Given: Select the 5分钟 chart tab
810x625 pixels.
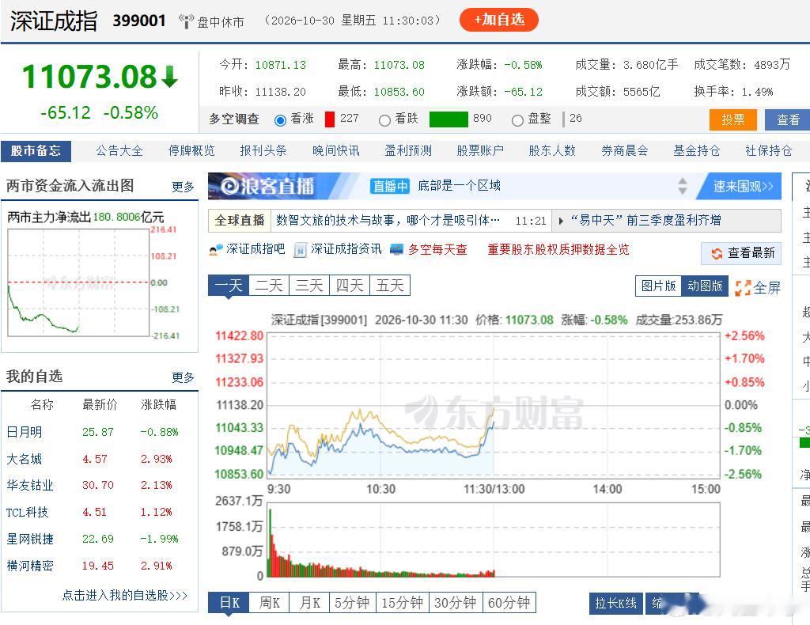Looking at the screenshot, I should click(352, 603).
